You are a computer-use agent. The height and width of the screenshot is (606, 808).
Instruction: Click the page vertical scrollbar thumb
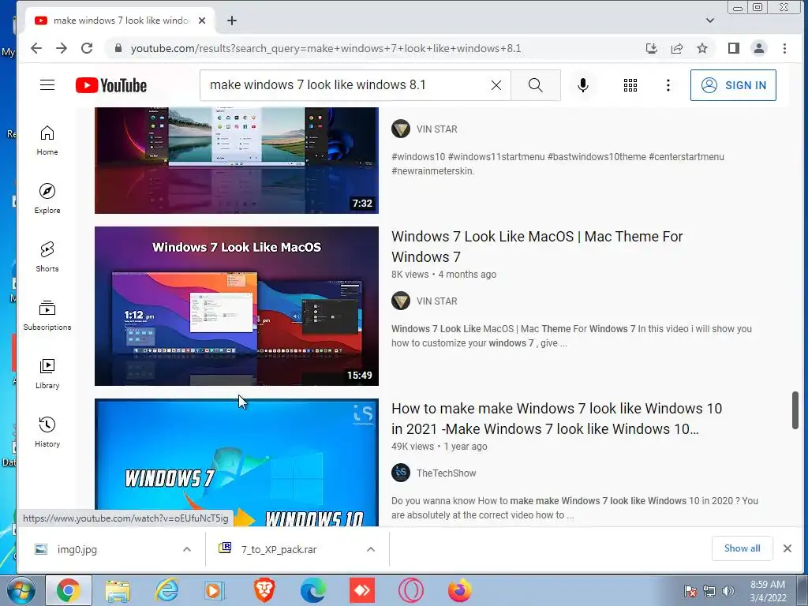click(795, 410)
